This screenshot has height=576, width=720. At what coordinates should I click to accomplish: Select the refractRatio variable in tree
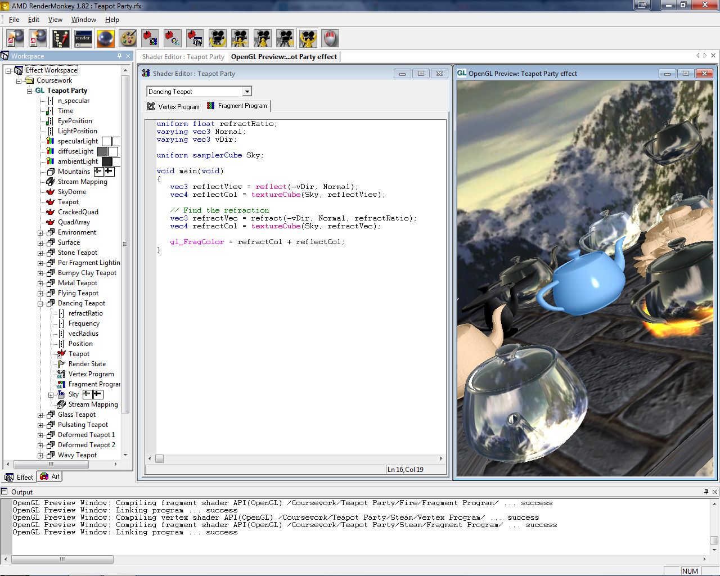85,313
